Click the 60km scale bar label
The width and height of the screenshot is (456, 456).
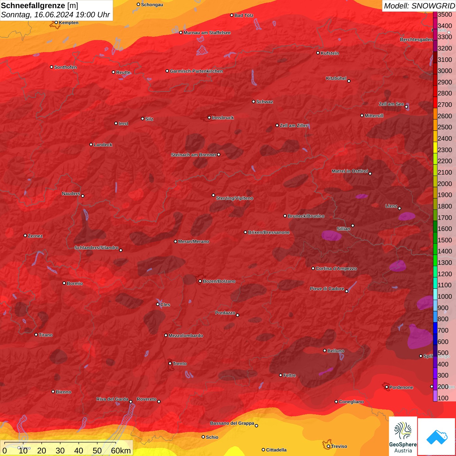pos(121,450)
